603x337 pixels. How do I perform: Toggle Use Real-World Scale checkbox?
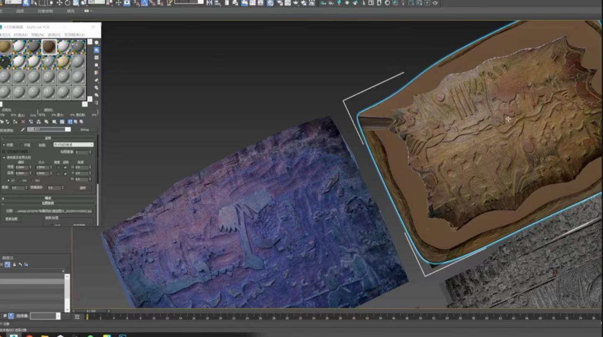pyautogui.click(x=4, y=157)
